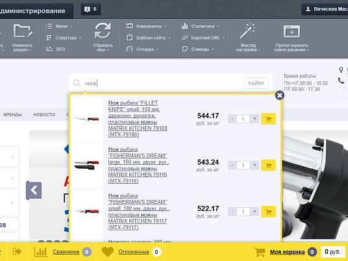
Task: Open the Моя корзина link
Action: coord(287,252)
